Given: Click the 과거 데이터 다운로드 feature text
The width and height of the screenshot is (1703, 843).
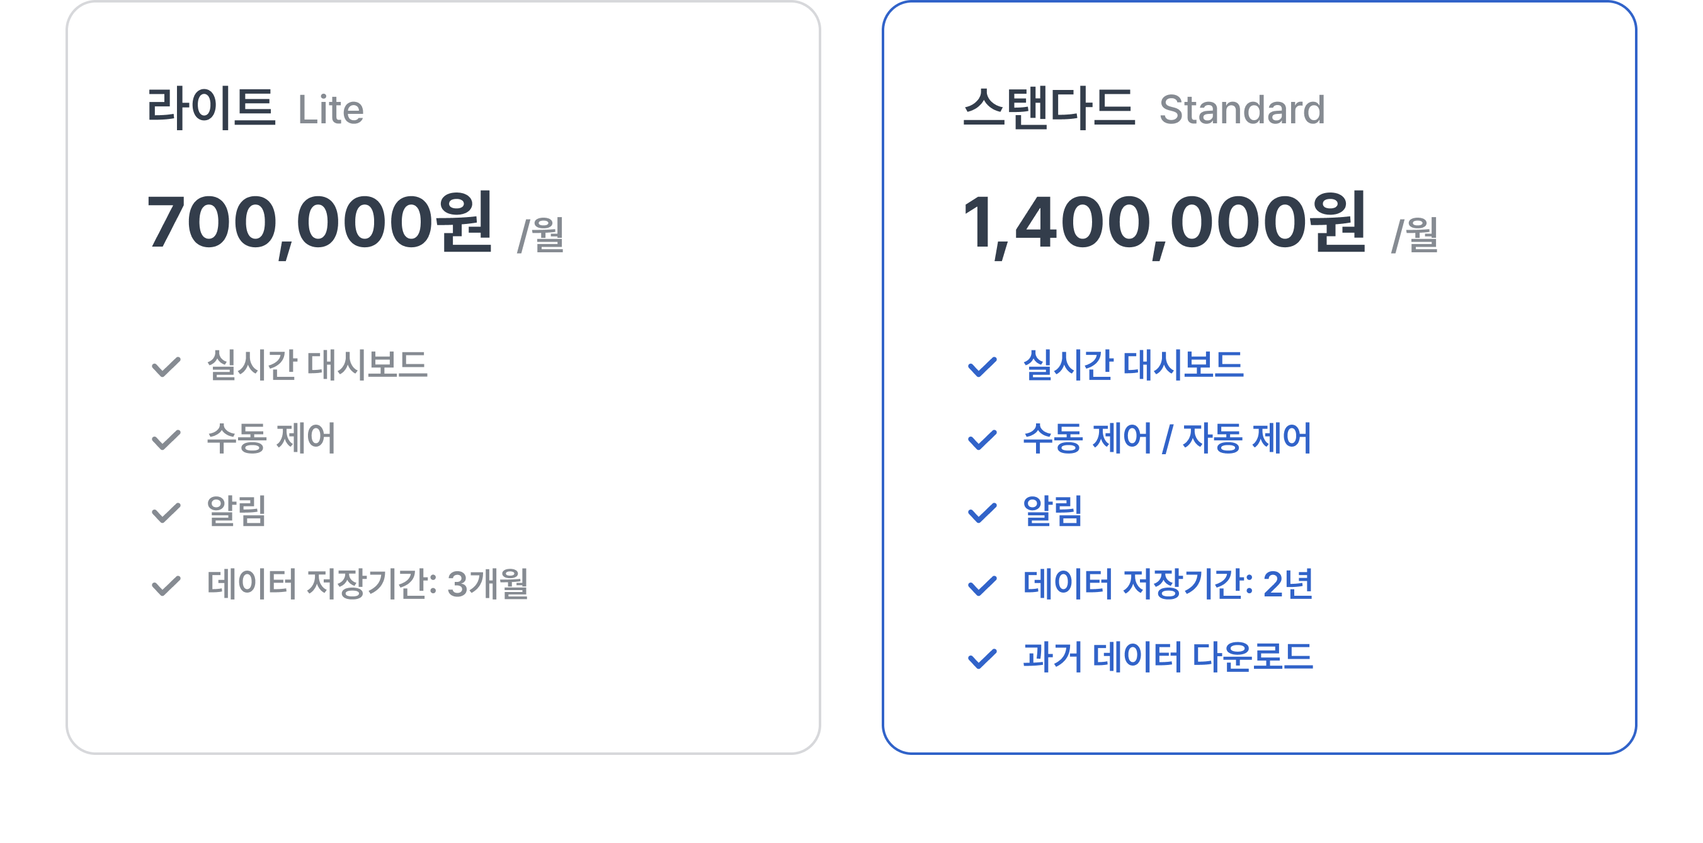Looking at the screenshot, I should pyautogui.click(x=1168, y=657).
